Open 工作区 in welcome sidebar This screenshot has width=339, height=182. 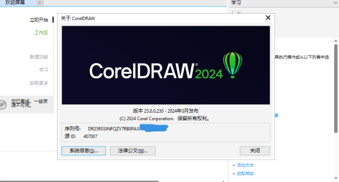tap(41, 32)
